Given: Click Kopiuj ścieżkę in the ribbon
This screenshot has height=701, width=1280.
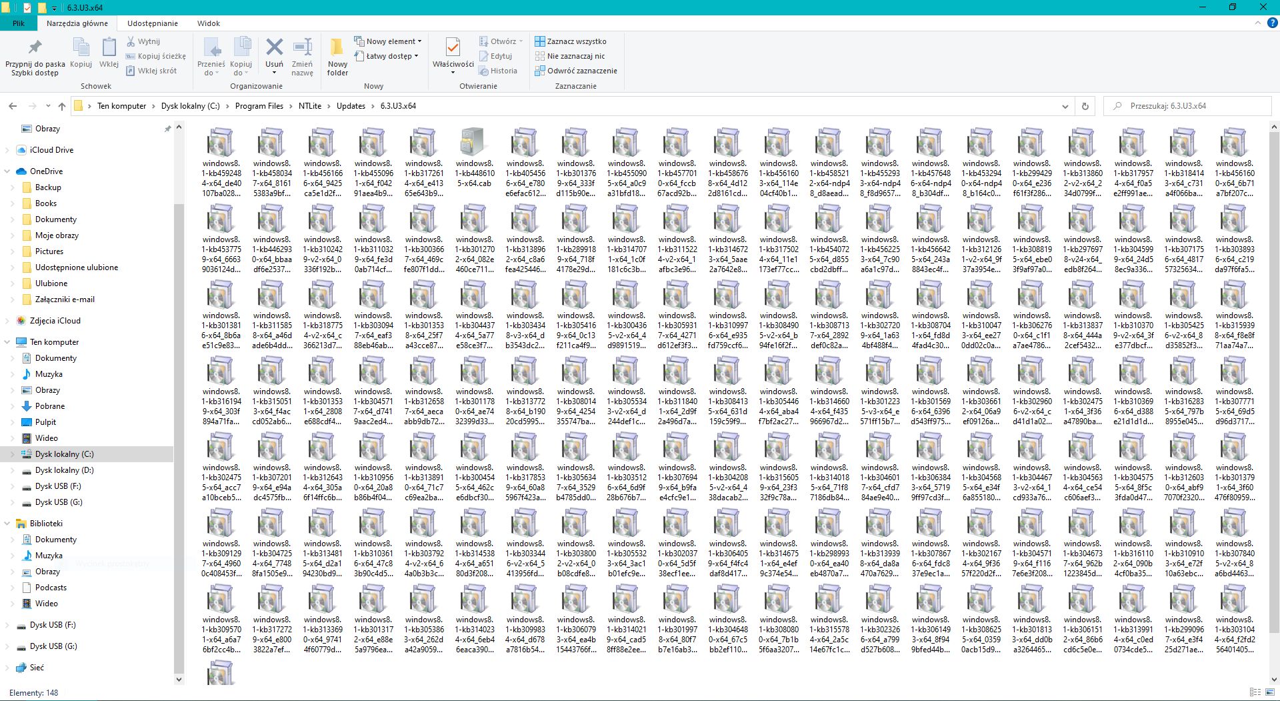Looking at the screenshot, I should tap(156, 56).
